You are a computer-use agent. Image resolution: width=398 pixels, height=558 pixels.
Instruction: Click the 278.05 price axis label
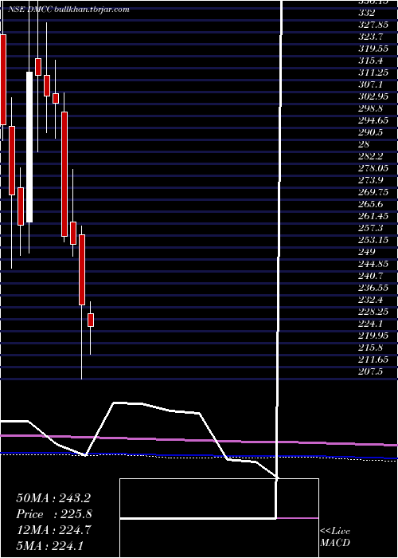pos(373,168)
